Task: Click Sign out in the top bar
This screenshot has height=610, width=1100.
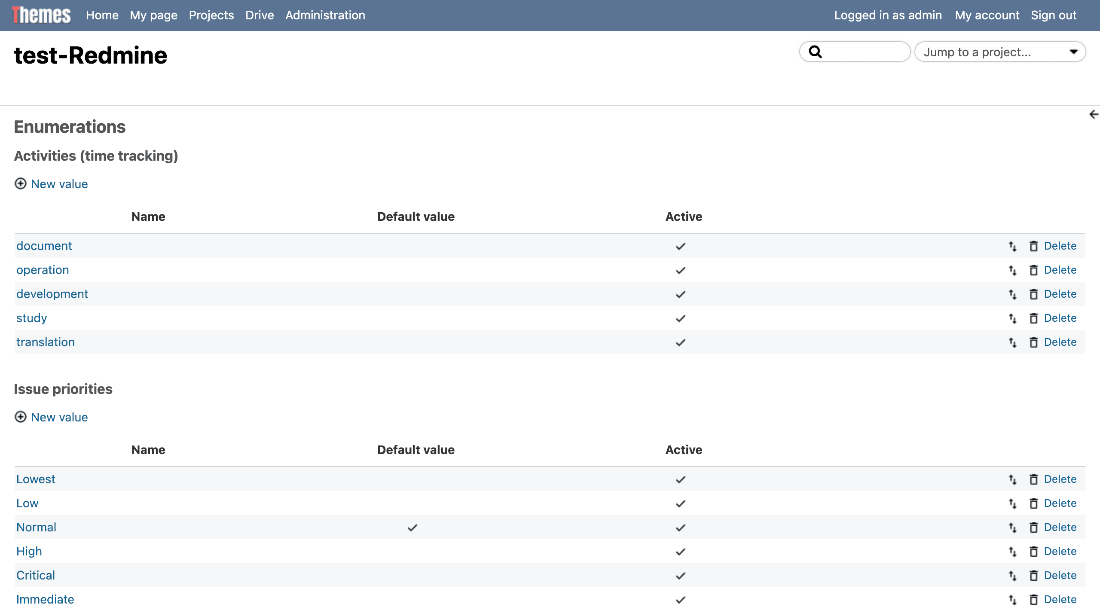Action: pyautogui.click(x=1054, y=15)
